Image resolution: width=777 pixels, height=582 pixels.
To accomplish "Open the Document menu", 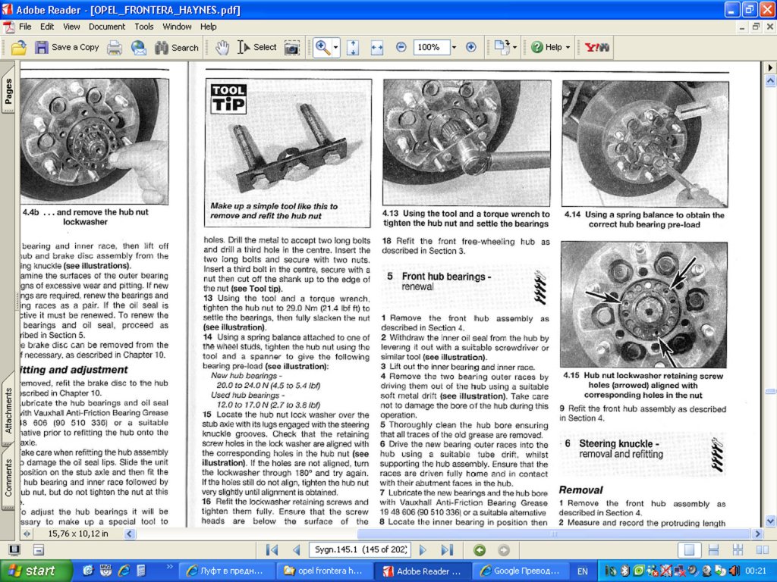I will (107, 27).
